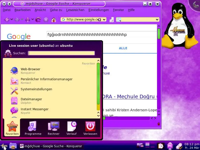Image resolution: width=200 pixels, height=150 pixels.
Task: Click the Google search query field
Action: click(x=102, y=35)
